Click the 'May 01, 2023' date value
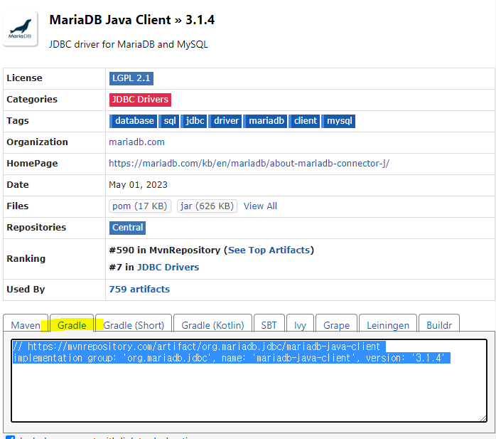496x439 pixels. pyautogui.click(x=139, y=185)
